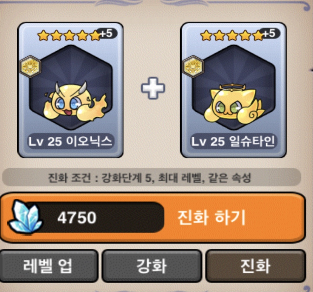313x292 pixels.
Task: Open the right evolution material card frame
Action: [233, 90]
